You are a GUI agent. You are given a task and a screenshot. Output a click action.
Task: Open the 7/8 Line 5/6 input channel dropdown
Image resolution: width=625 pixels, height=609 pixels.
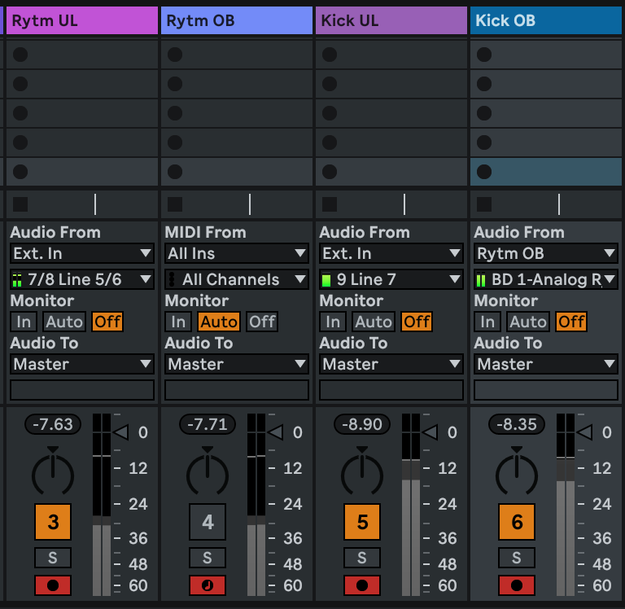82,279
